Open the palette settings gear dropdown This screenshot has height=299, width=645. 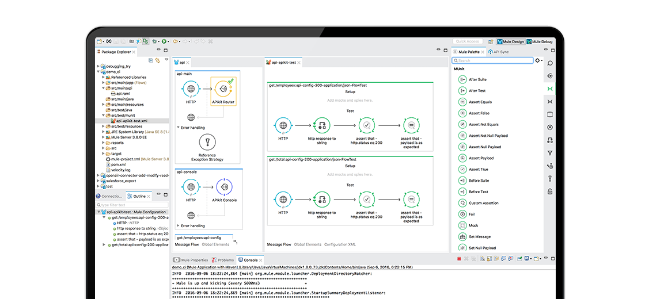point(538,60)
